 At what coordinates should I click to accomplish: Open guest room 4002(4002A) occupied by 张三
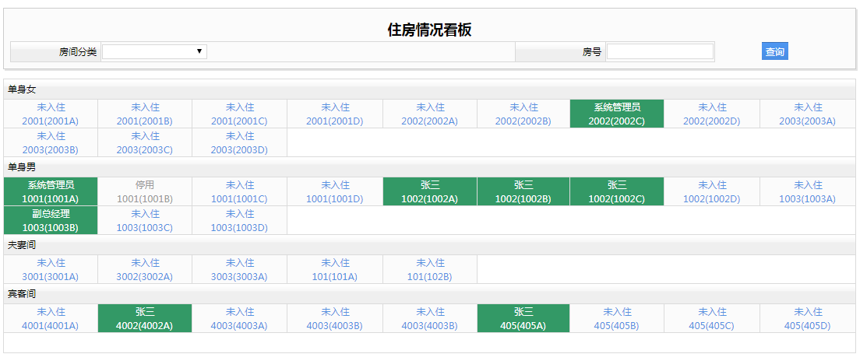tap(145, 319)
